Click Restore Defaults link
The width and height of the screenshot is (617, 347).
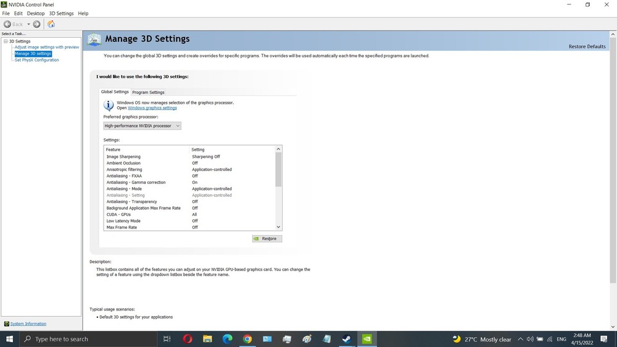point(587,46)
